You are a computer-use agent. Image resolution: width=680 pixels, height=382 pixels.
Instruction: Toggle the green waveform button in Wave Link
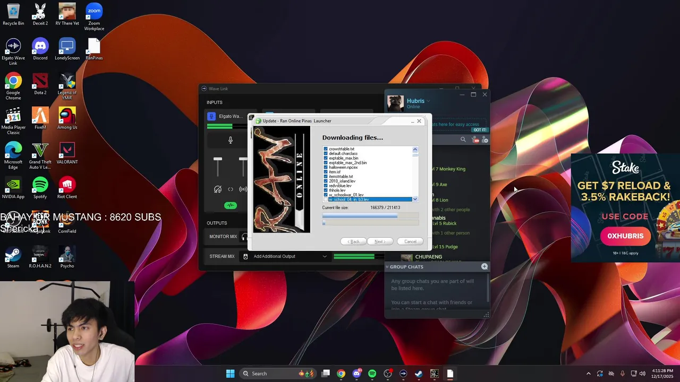230,205
